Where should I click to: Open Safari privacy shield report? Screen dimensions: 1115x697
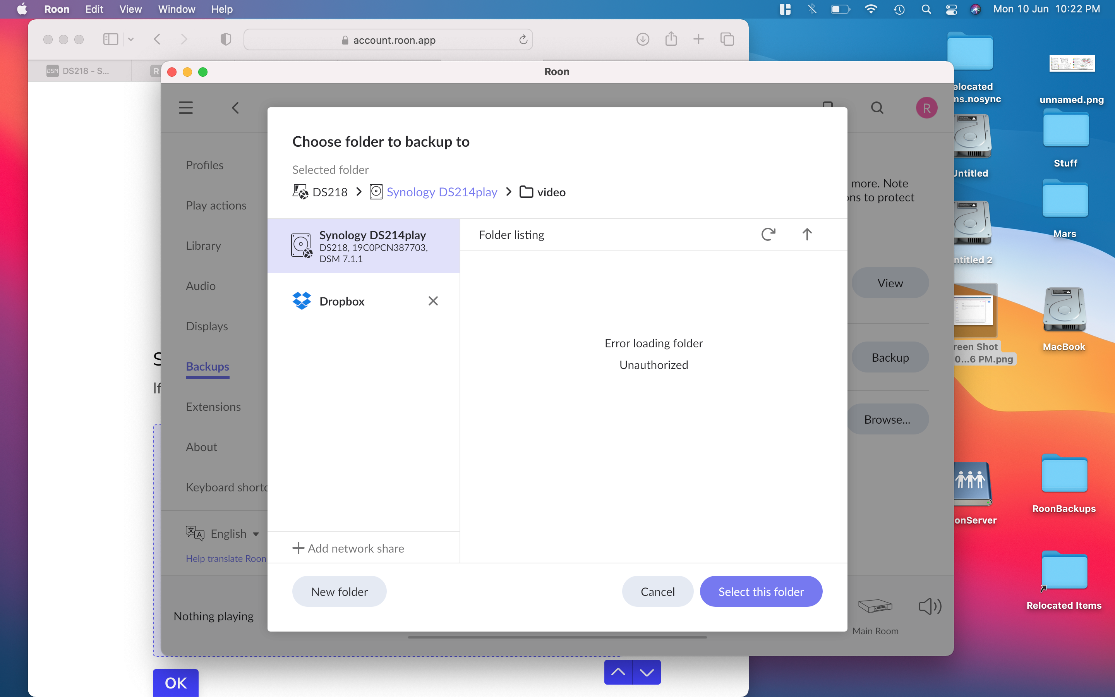tap(226, 39)
